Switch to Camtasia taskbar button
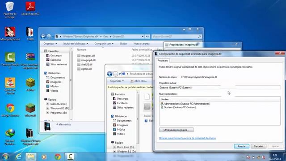286x161 pixels. [70, 157]
